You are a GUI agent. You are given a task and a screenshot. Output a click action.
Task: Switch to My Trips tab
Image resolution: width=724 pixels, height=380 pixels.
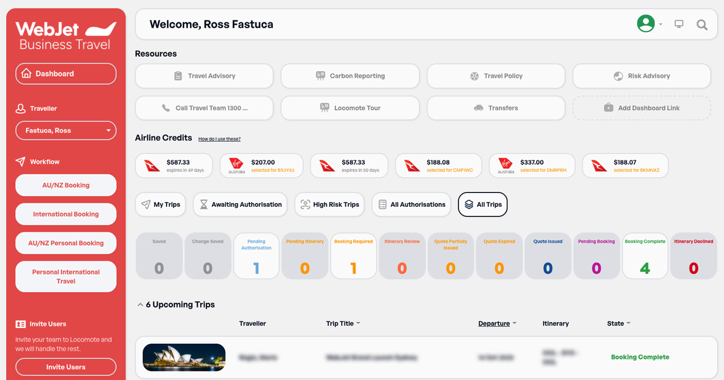pyautogui.click(x=160, y=204)
